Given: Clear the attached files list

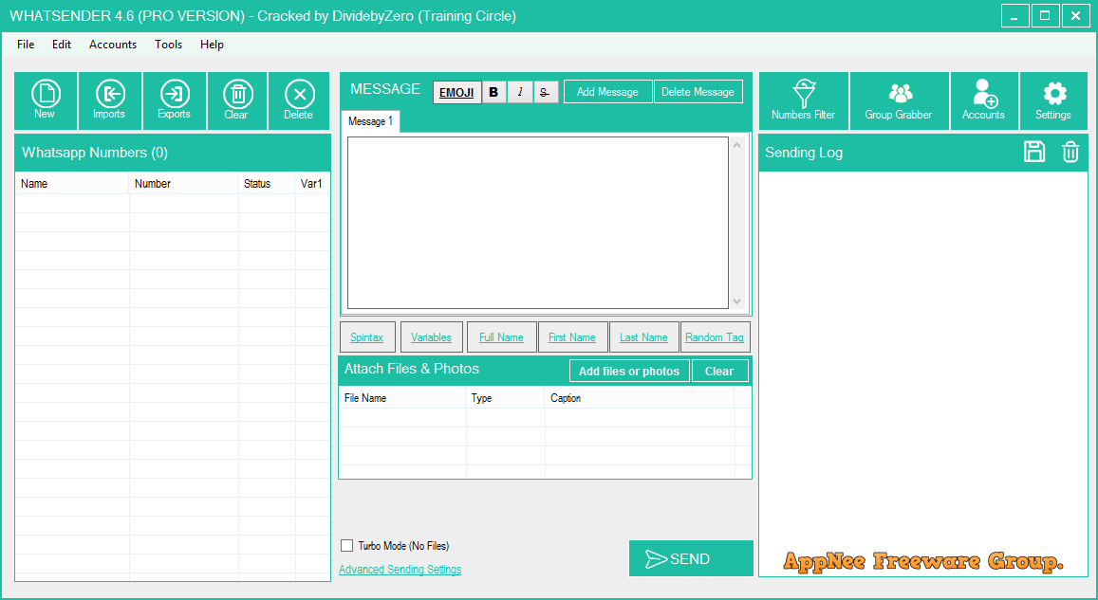Looking at the screenshot, I should [720, 372].
